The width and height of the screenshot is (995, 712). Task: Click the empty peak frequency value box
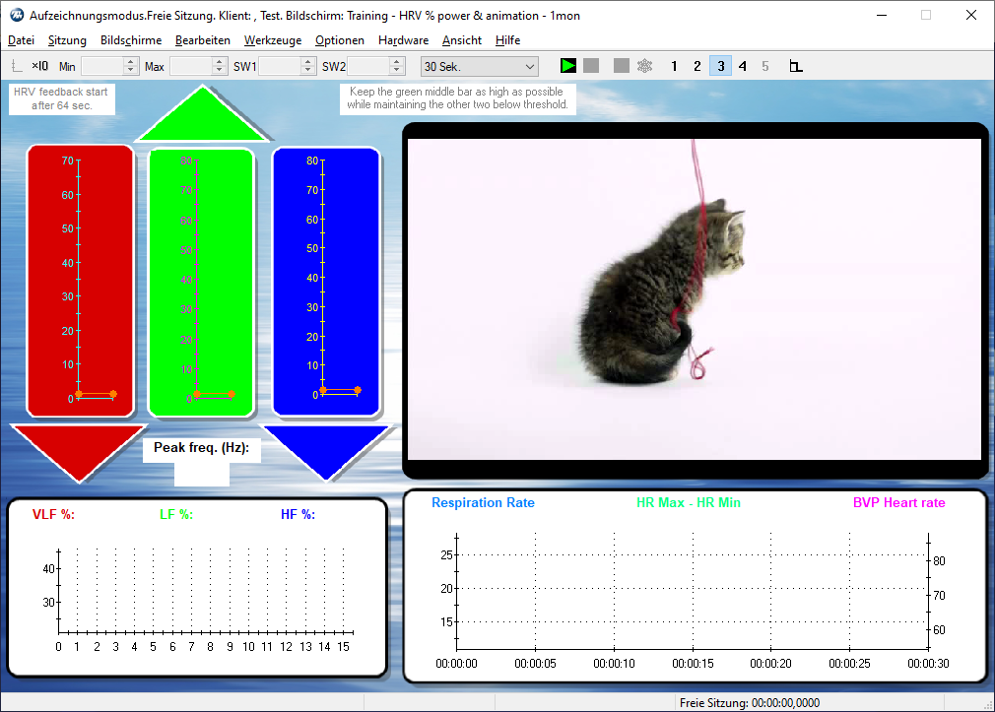pos(202,474)
